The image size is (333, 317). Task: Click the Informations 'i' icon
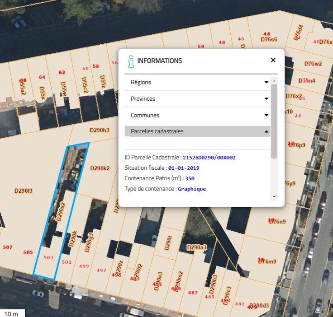(131, 61)
